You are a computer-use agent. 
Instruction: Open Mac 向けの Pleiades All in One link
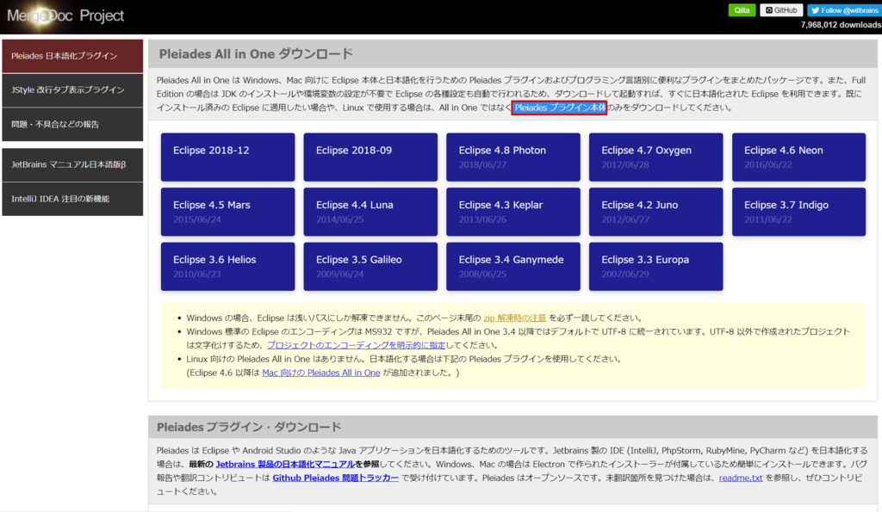click(321, 373)
